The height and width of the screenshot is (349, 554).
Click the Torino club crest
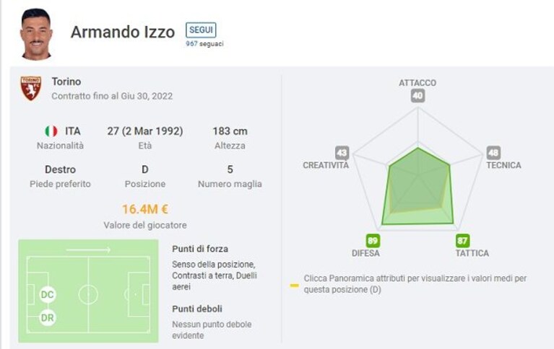tap(31, 88)
